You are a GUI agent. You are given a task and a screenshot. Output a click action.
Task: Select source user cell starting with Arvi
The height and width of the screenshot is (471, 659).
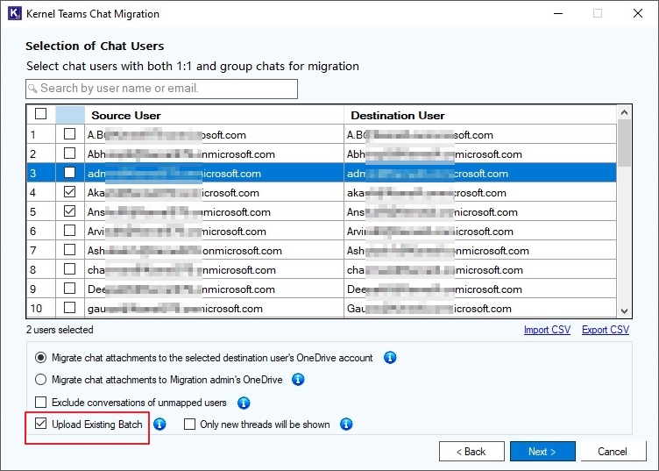point(214,232)
